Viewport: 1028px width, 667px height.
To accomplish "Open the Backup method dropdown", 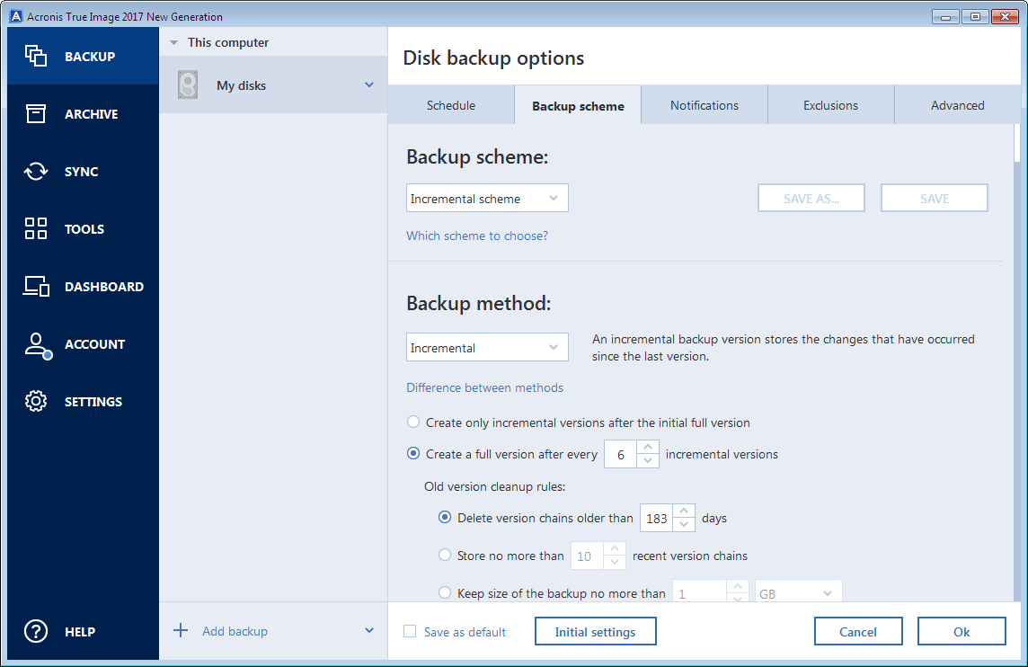I will pos(486,347).
